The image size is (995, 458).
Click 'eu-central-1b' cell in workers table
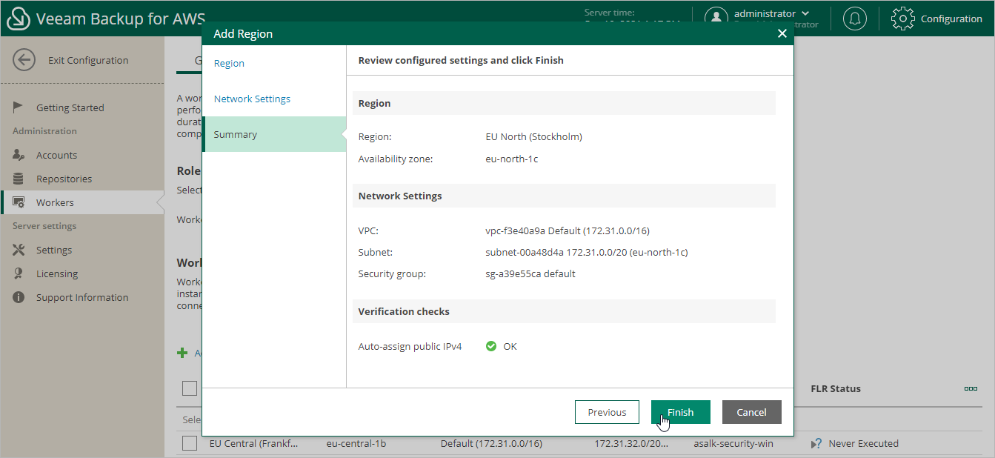point(356,443)
